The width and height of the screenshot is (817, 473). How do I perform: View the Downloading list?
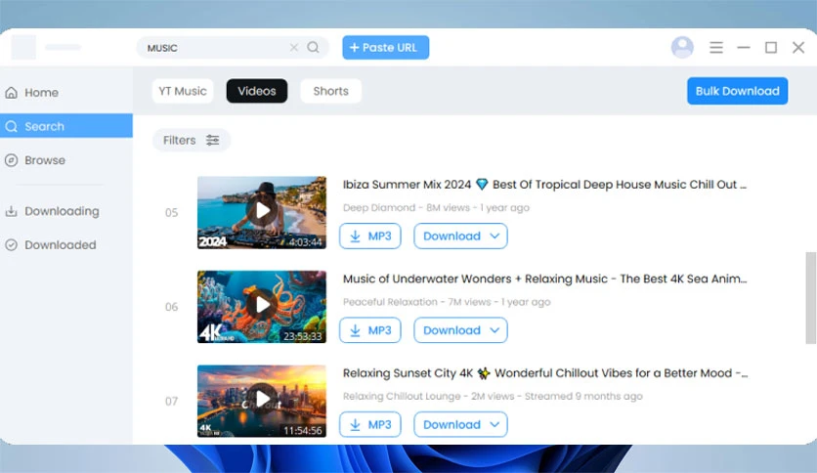pos(66,211)
